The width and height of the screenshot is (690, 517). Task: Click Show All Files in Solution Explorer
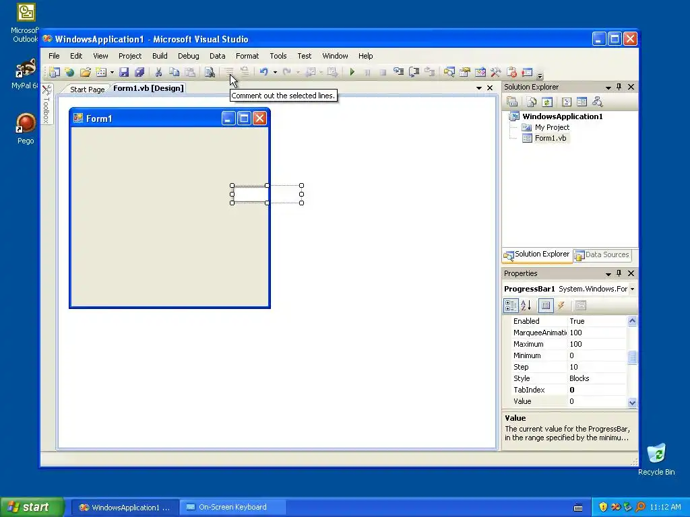[532, 102]
